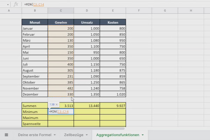Select column C header
Screen dimensions: 210x140
pyautogui.click(x=61, y=10)
